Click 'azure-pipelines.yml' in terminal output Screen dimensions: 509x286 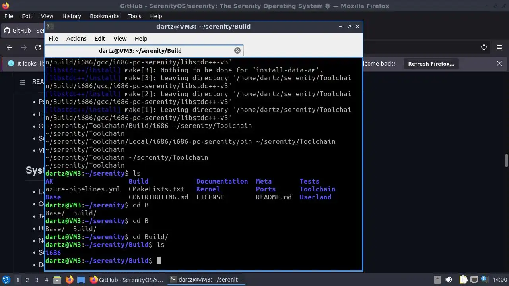[x=83, y=189]
